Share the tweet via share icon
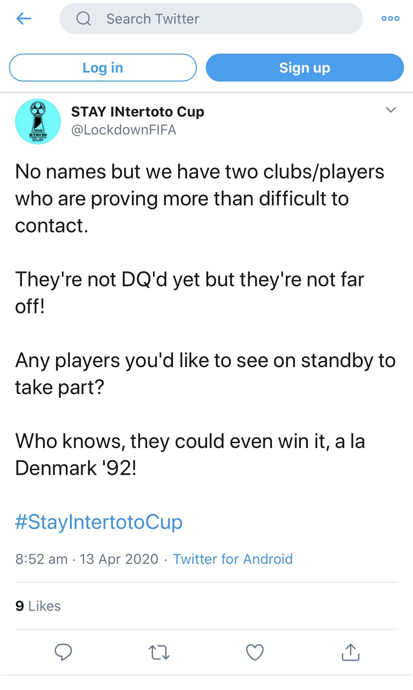Image resolution: width=413 pixels, height=690 pixels. click(x=350, y=652)
